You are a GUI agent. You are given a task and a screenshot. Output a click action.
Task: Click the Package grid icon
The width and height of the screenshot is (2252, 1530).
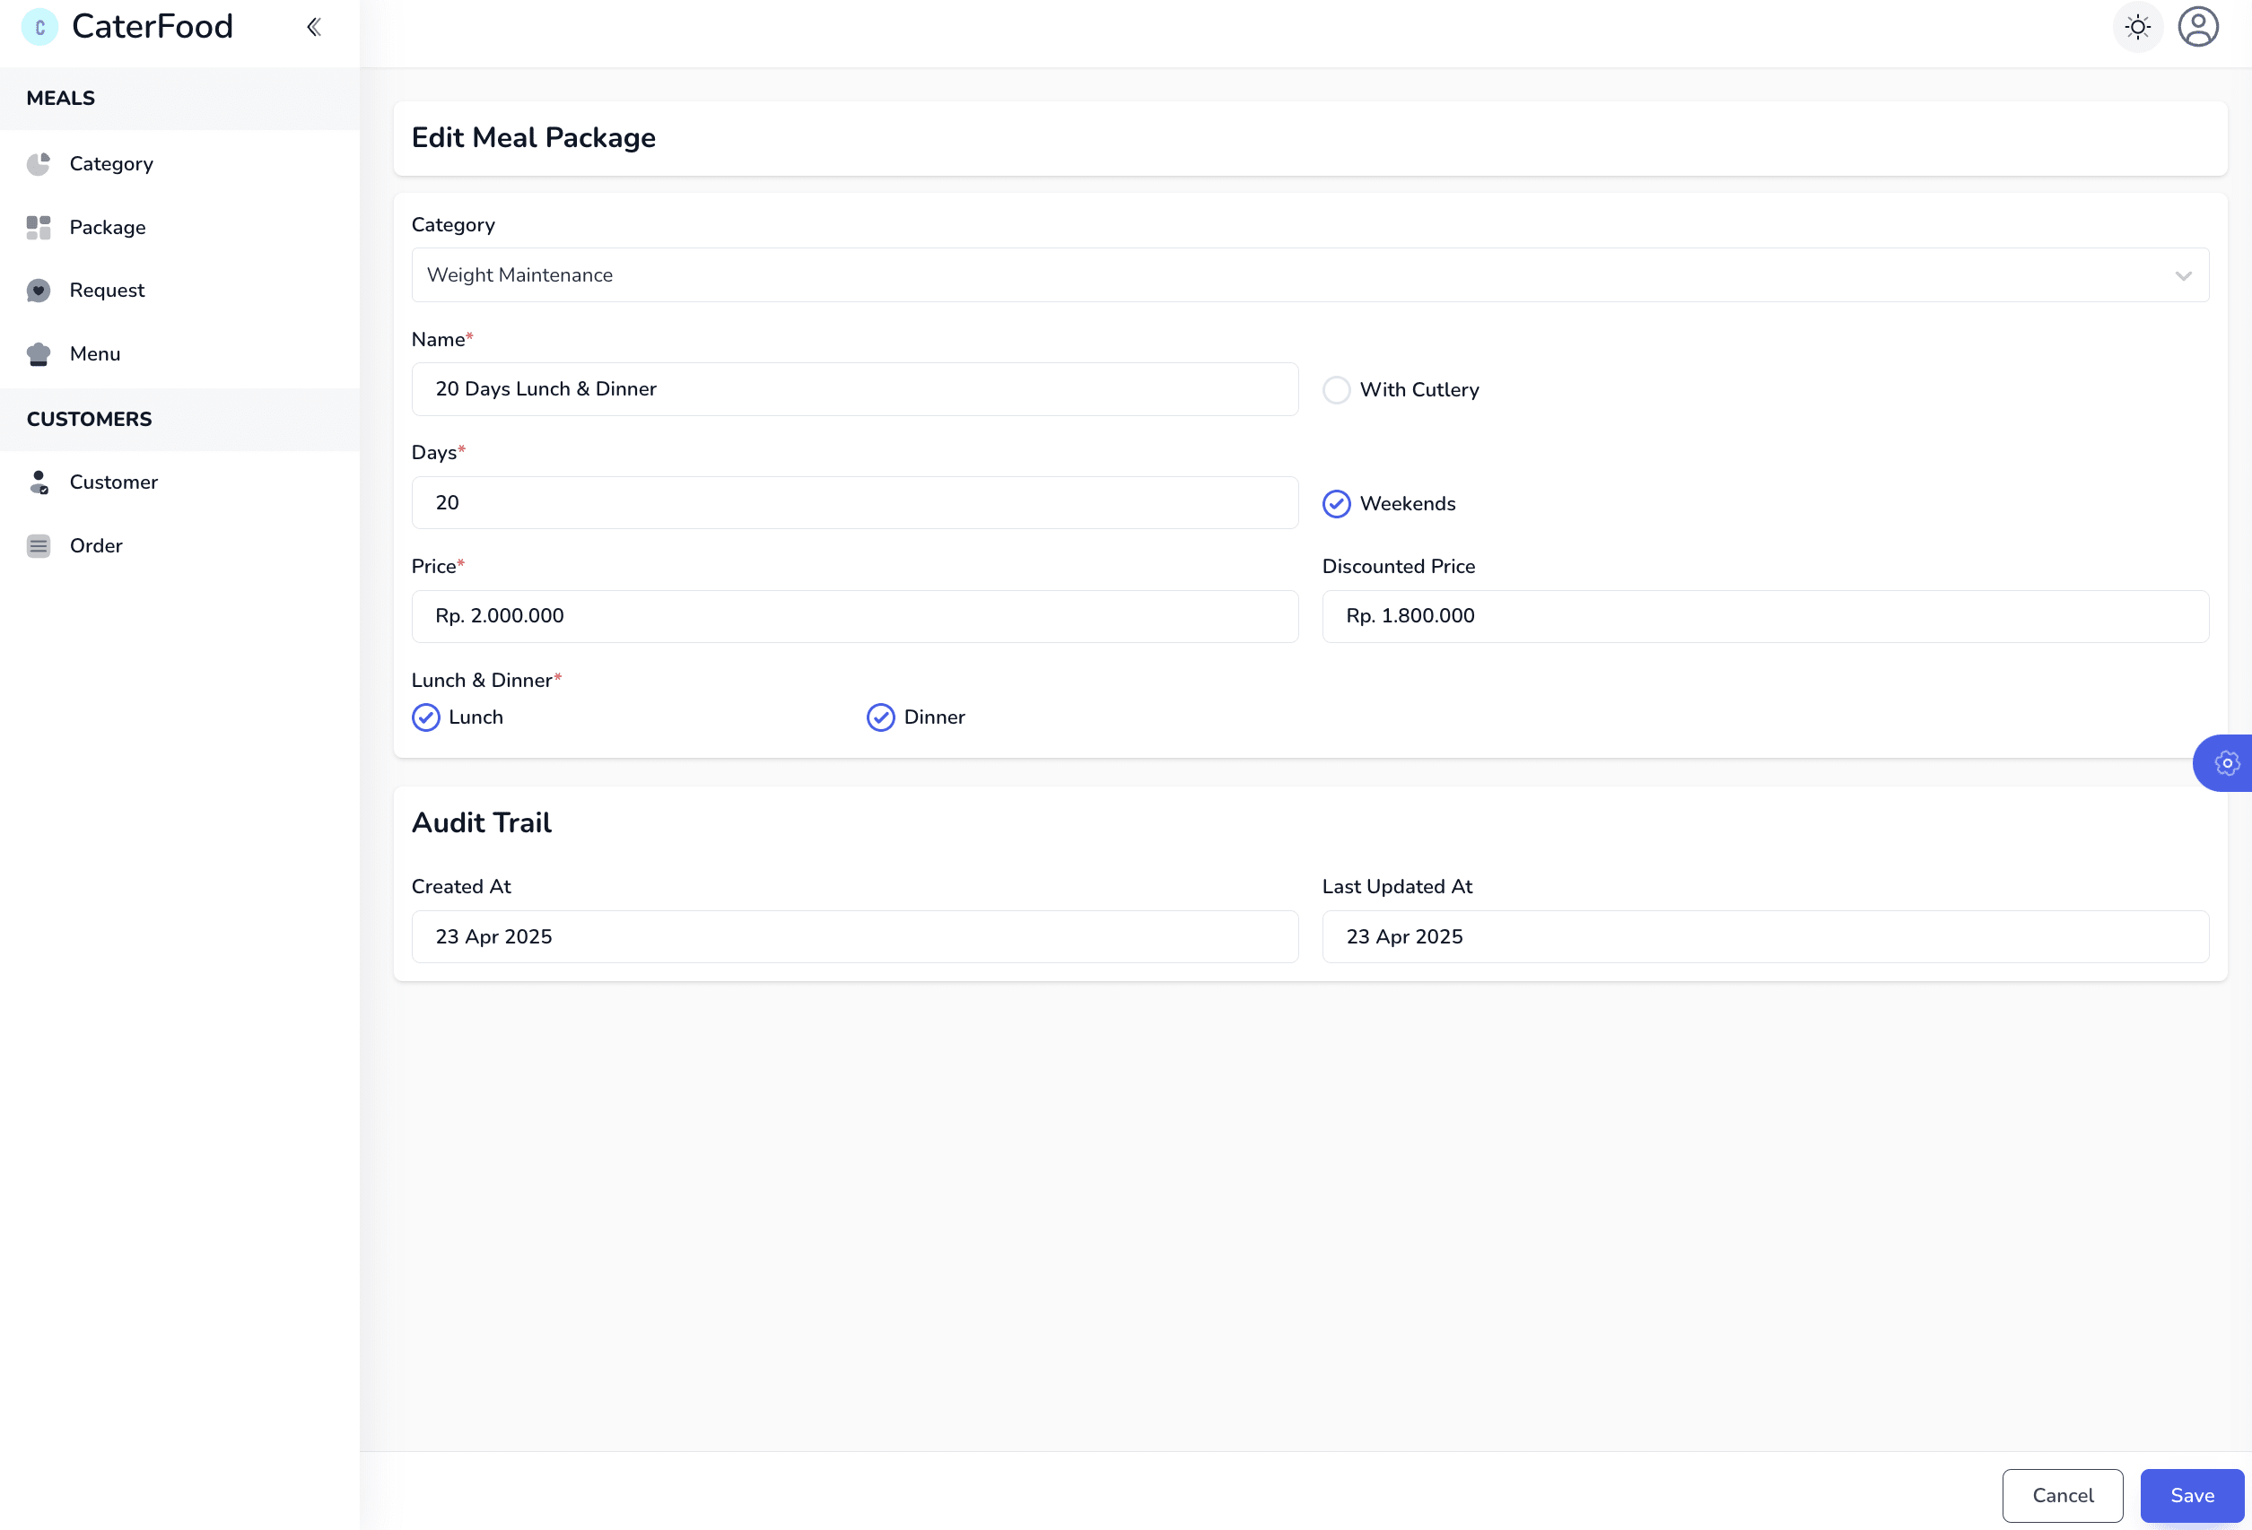[x=39, y=228]
